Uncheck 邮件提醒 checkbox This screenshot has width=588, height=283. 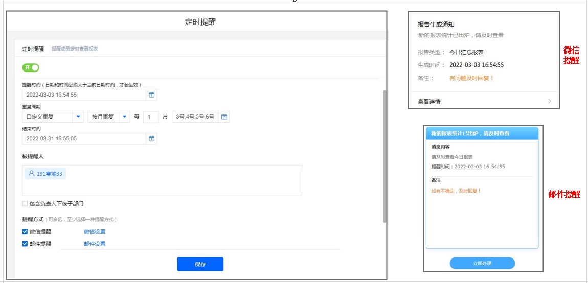click(x=25, y=244)
